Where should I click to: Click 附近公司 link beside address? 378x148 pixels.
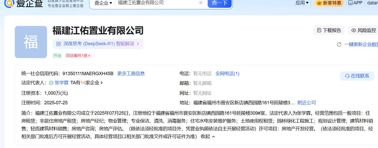point(307,103)
